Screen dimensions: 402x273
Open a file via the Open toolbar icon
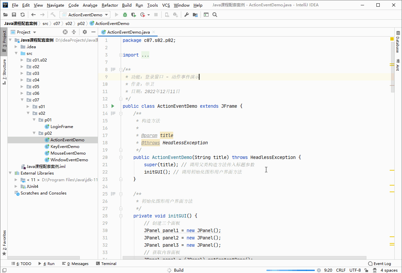5,15
